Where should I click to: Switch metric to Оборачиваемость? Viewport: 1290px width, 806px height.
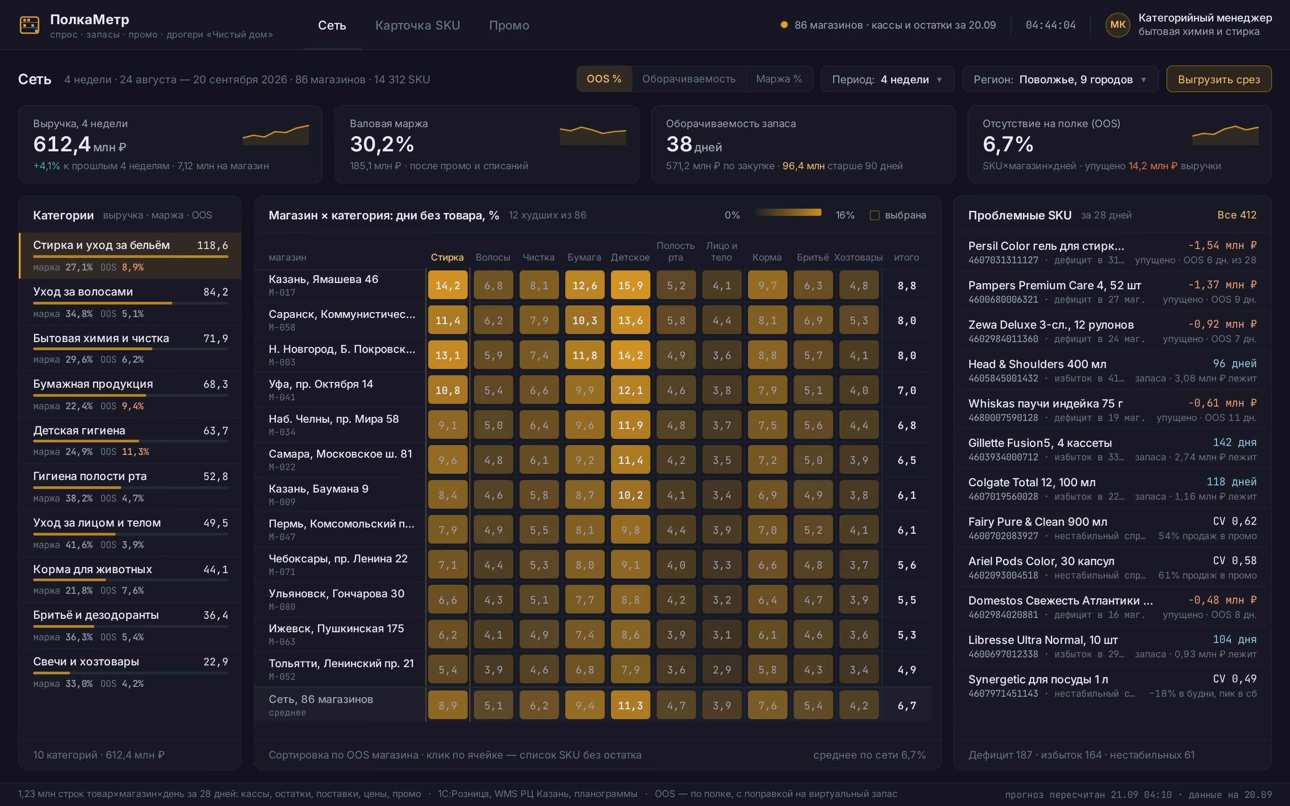click(x=688, y=79)
